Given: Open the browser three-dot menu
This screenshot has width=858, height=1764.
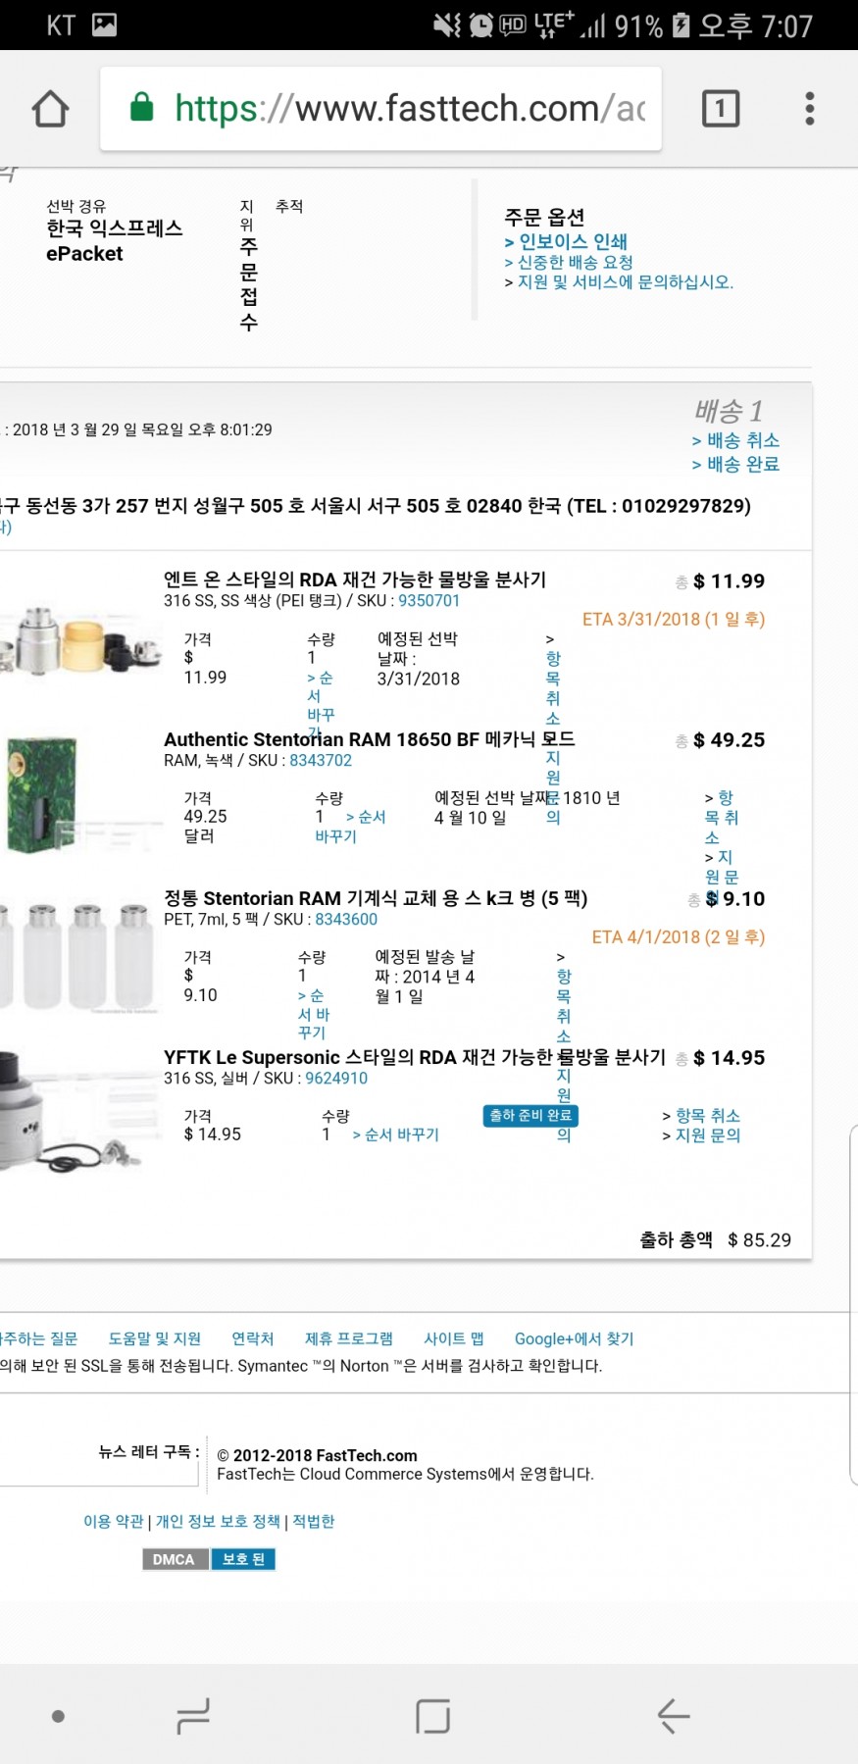Looking at the screenshot, I should (810, 108).
